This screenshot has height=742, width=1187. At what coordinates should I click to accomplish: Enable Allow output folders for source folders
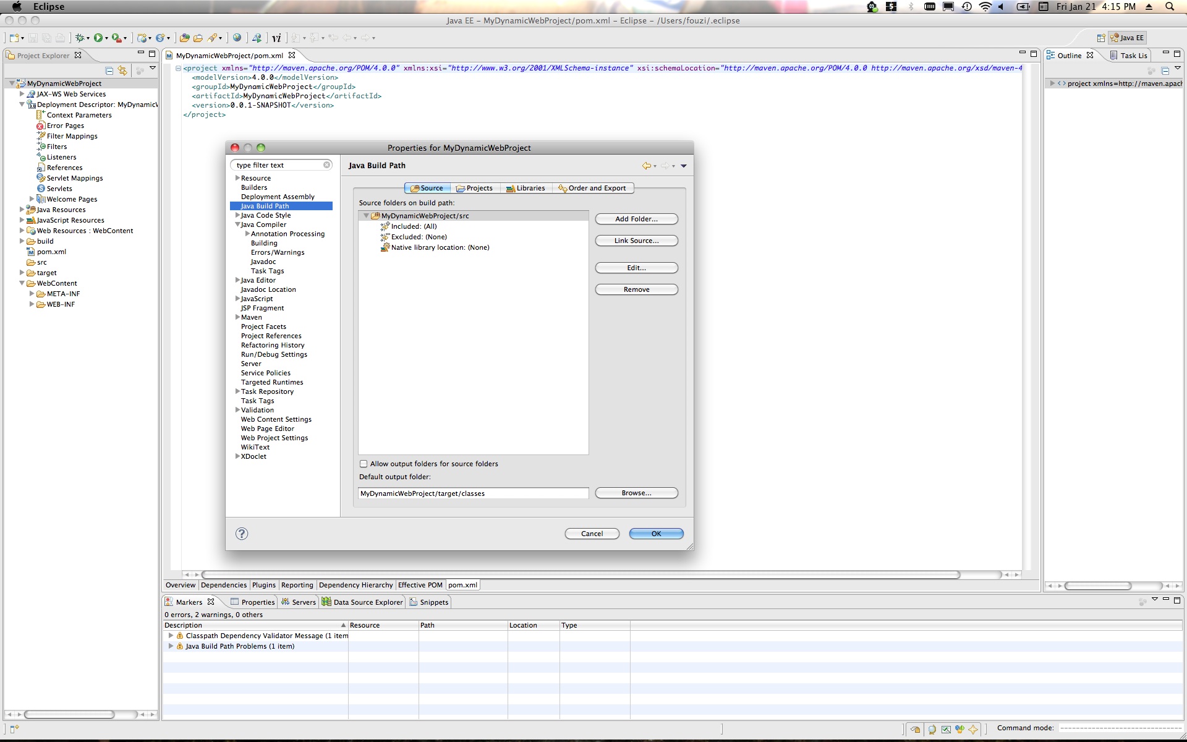(x=364, y=464)
